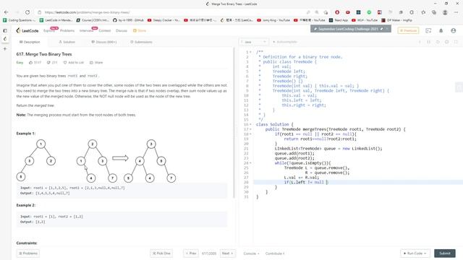Image resolution: width=463 pixels, height=260 pixels.
Task: Open the playground icon in header
Action: tap(428, 30)
